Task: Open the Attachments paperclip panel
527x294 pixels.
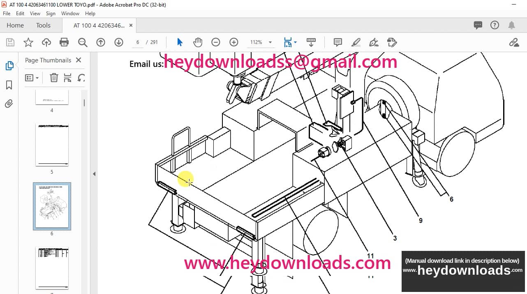Action: [x=9, y=103]
